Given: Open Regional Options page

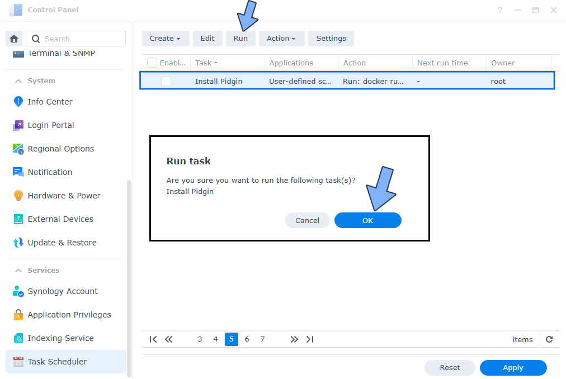Looking at the screenshot, I should [65, 149].
